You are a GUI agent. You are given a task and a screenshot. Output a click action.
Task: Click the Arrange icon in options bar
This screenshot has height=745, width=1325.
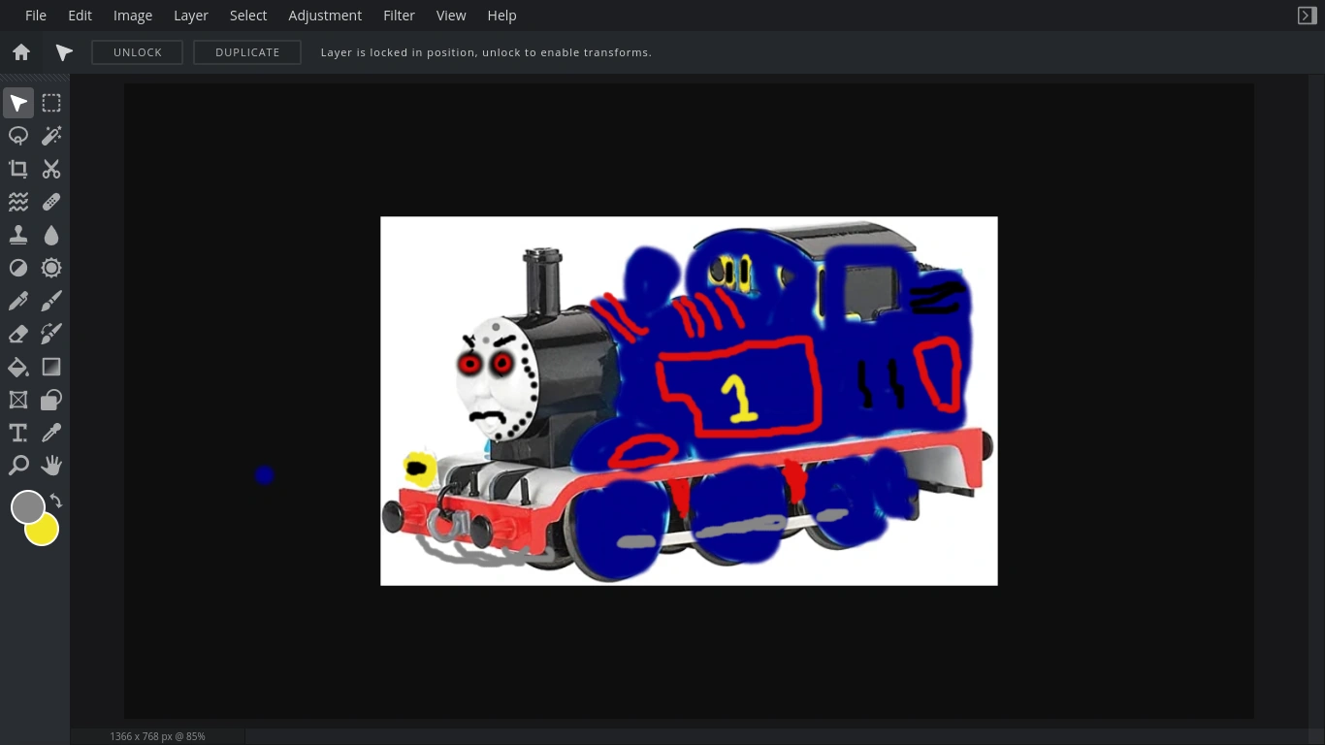click(x=64, y=52)
